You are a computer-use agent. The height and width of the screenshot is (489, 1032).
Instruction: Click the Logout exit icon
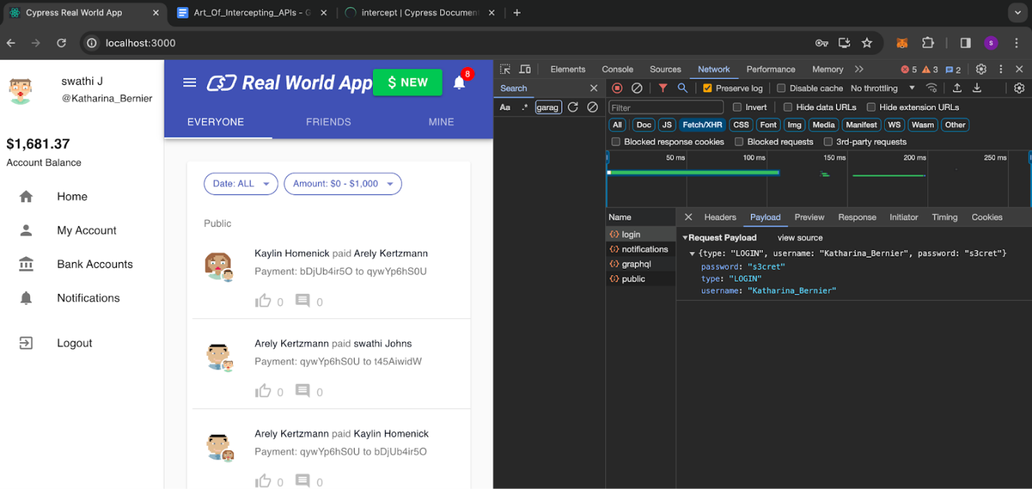pos(26,343)
